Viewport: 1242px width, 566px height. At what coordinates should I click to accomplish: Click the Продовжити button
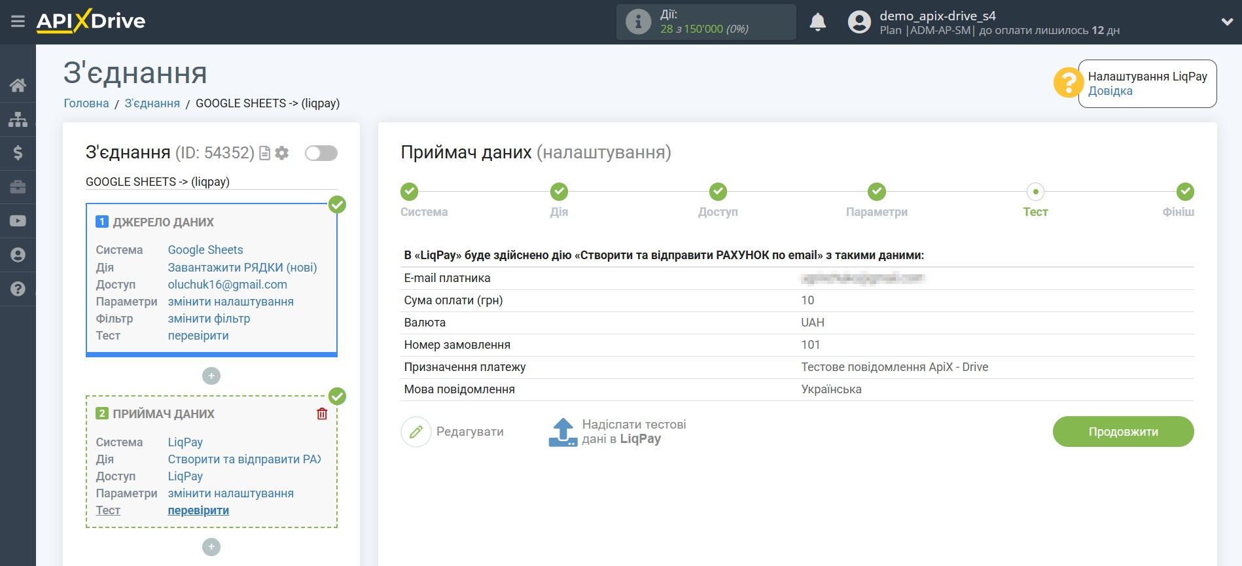1123,432
